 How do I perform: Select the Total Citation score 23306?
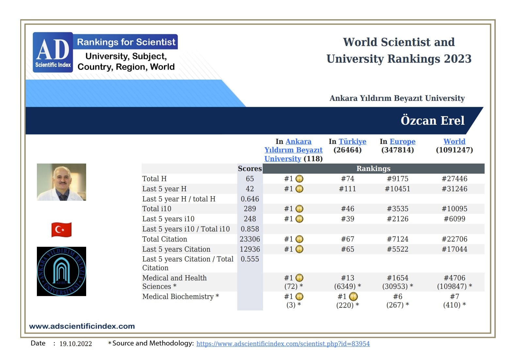[250, 239]
